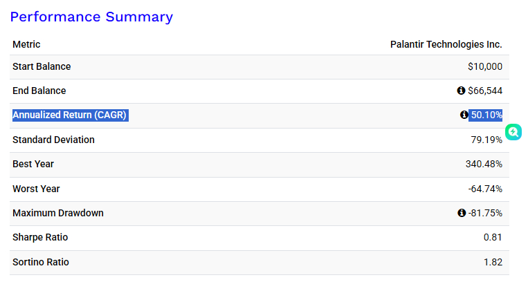Image resolution: width=528 pixels, height=282 pixels.
Task: Click the green floating search badge icon
Action: (x=513, y=131)
